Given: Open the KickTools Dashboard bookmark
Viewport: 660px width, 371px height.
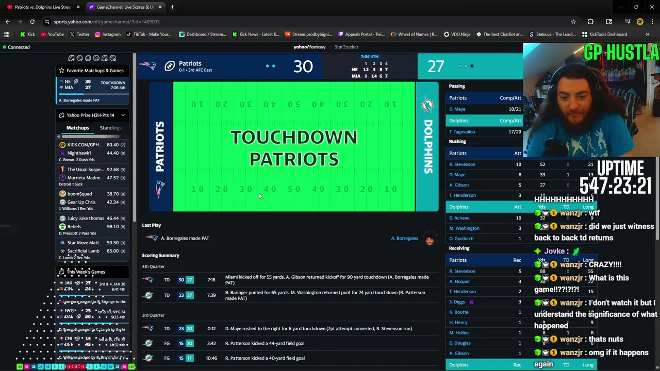Looking at the screenshot, I should (x=604, y=35).
